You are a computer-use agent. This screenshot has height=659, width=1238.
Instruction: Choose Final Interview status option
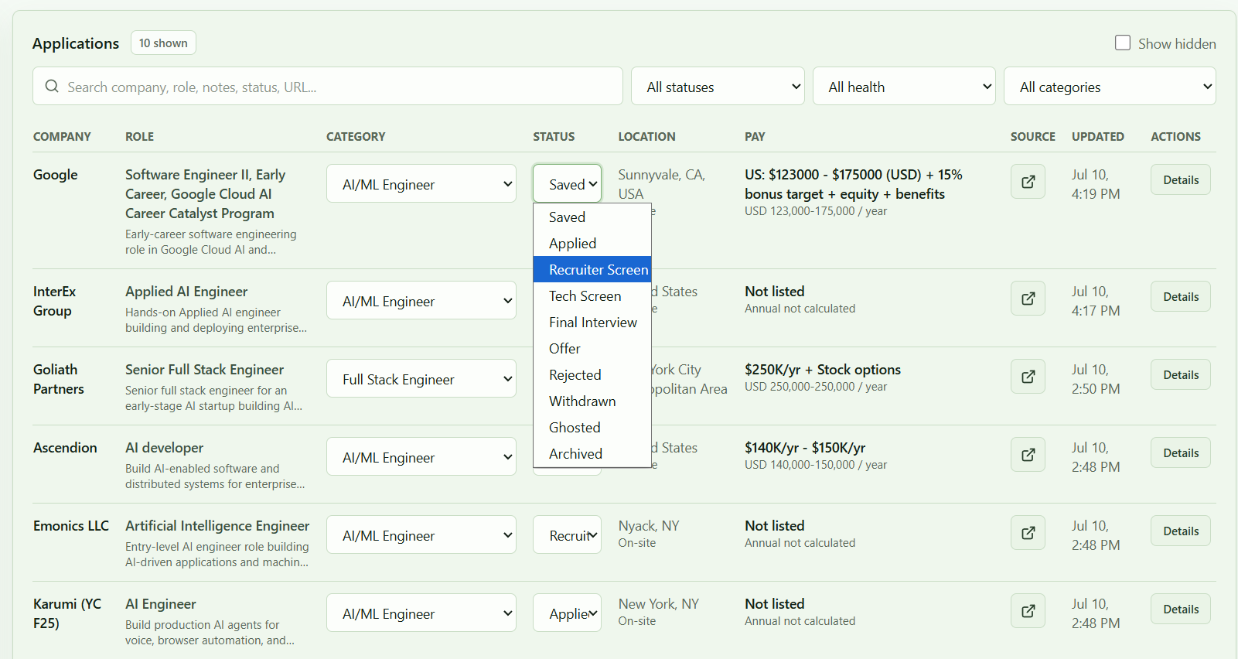click(x=592, y=323)
